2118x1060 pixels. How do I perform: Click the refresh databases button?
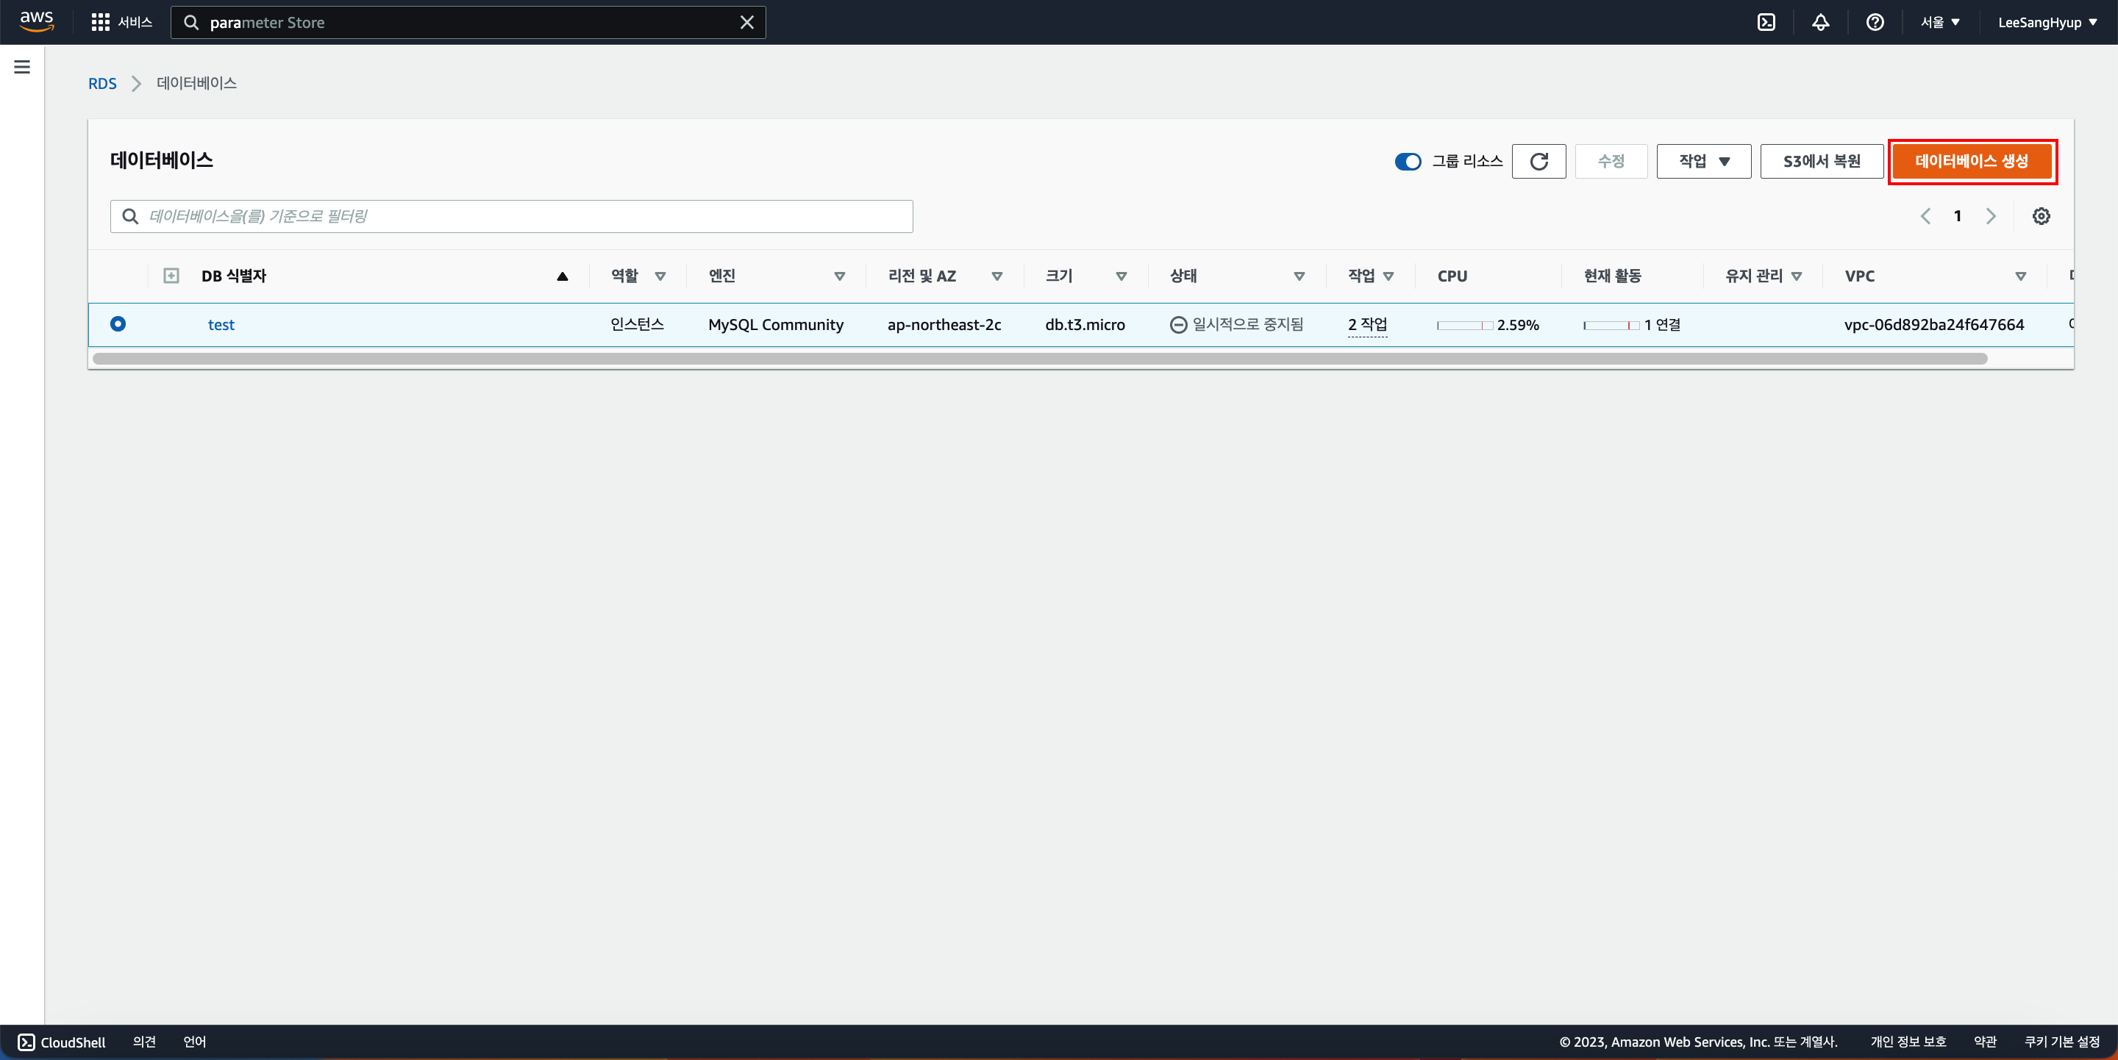[1538, 161]
